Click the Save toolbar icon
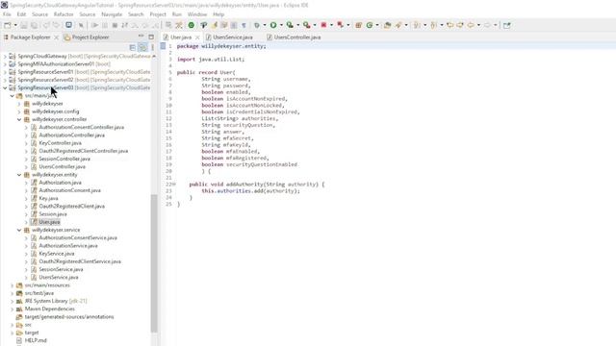 point(23,25)
